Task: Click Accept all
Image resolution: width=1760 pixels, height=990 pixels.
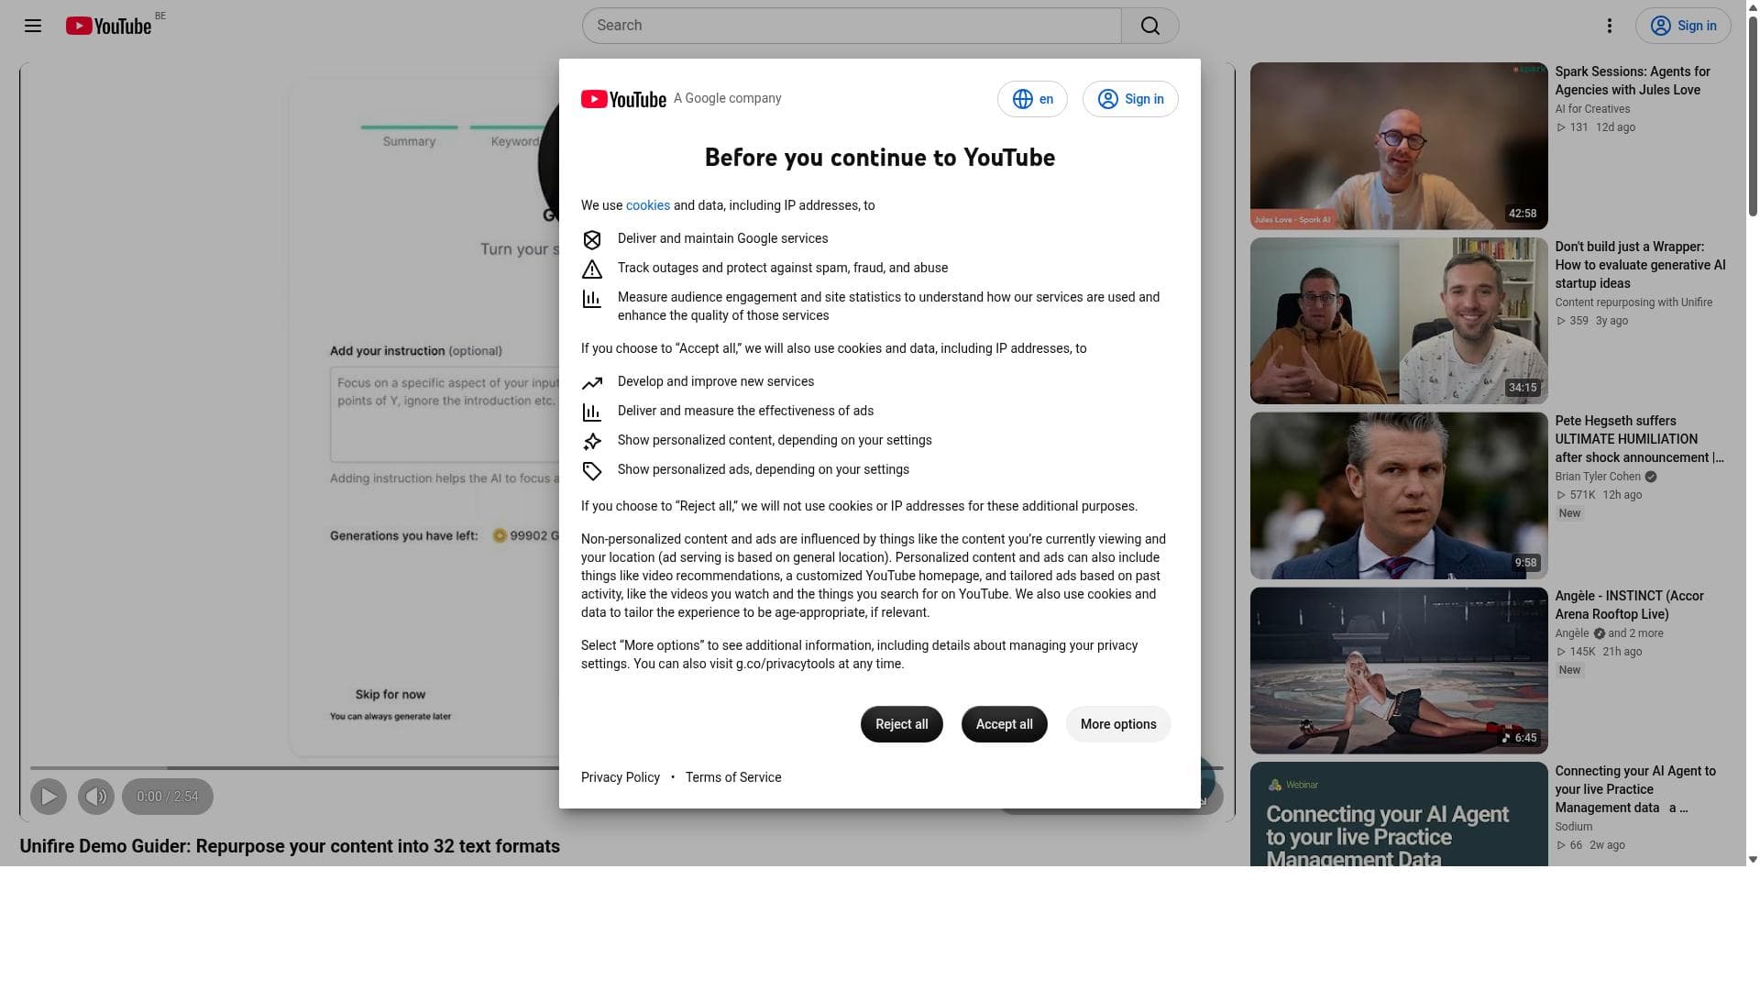Action: click(x=1005, y=724)
